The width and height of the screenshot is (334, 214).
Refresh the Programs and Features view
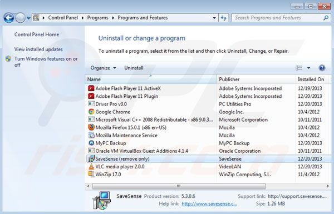(223, 18)
